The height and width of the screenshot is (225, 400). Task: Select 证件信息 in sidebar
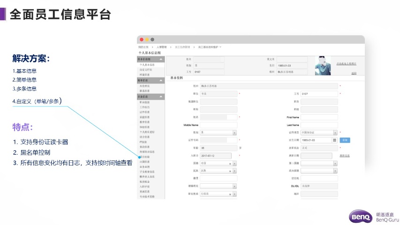[144, 112]
